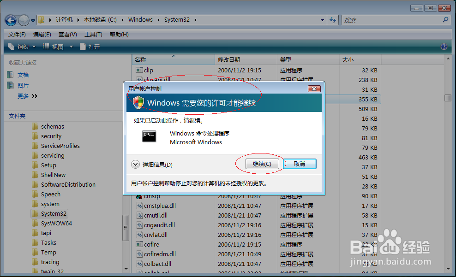This screenshot has width=456, height=277.
Task: Click the Back navigation arrow button
Action: click(x=11, y=20)
